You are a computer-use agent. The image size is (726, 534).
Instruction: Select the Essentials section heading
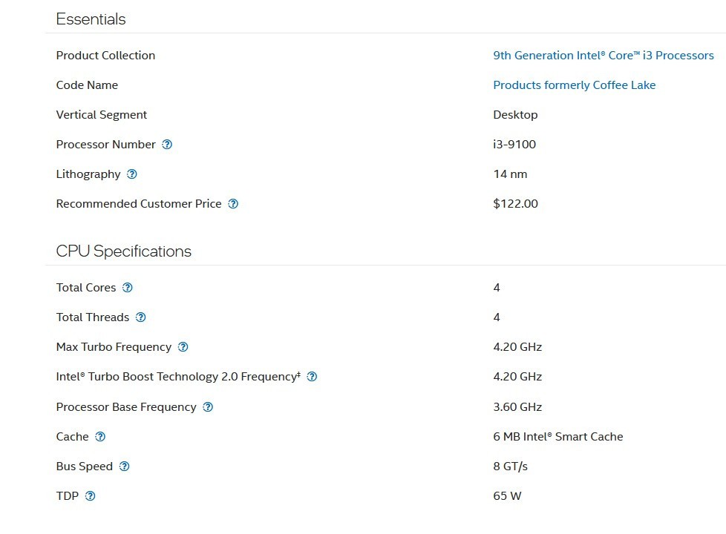[x=91, y=19]
